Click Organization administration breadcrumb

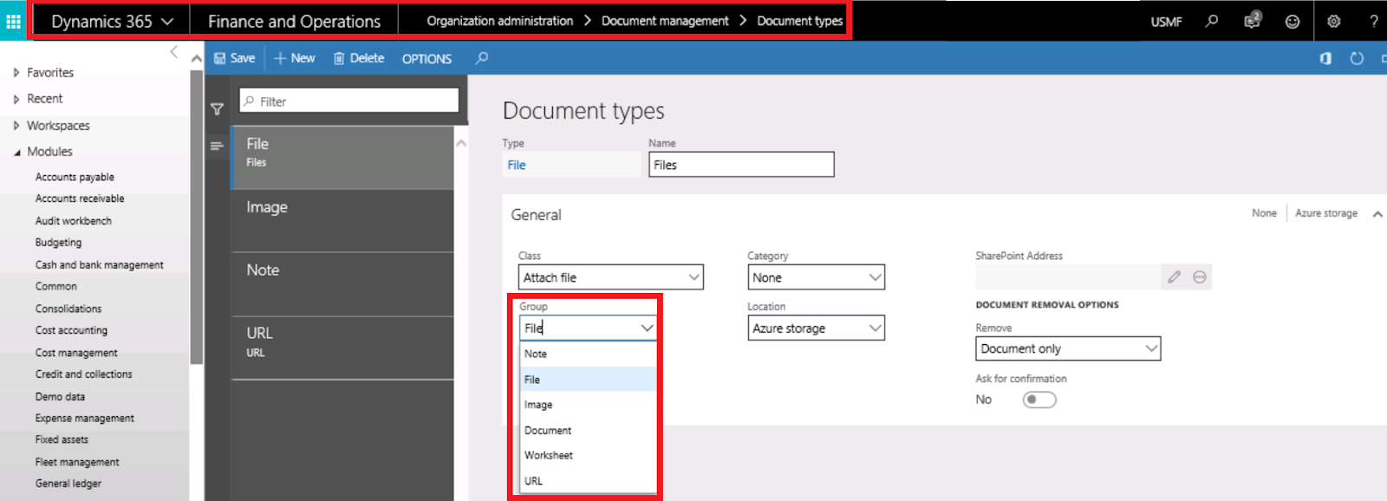coord(499,21)
